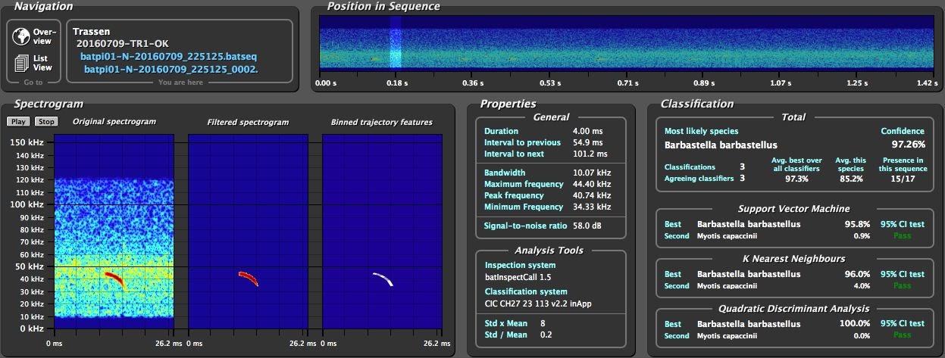This screenshot has width=945, height=358.
Task: Click Pass under K Nearest Neighbours
Action: click(902, 286)
